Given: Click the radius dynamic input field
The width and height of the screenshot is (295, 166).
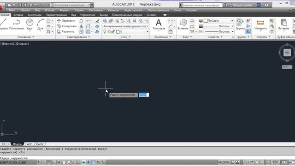Looking at the screenshot, I should pos(144,95).
